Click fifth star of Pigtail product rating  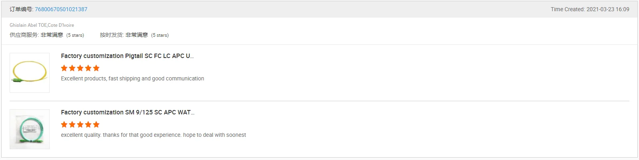coord(96,68)
